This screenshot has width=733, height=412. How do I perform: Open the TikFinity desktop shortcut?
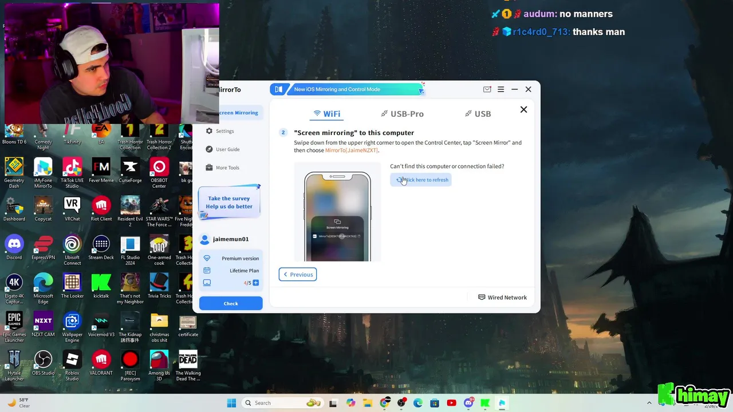click(72, 135)
